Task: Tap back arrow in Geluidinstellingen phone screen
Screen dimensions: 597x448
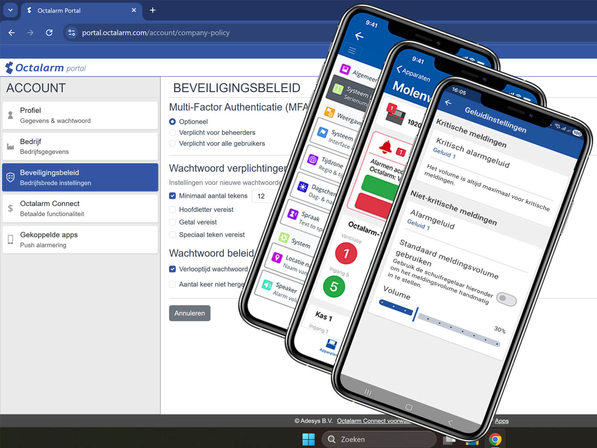Action: [448, 103]
